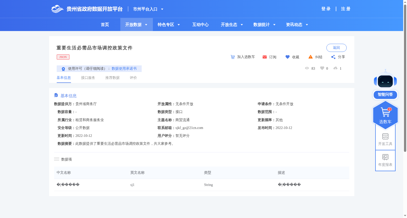Click the industry value 租赁和商务服务业
This screenshot has height=218, width=407.
click(90, 120)
